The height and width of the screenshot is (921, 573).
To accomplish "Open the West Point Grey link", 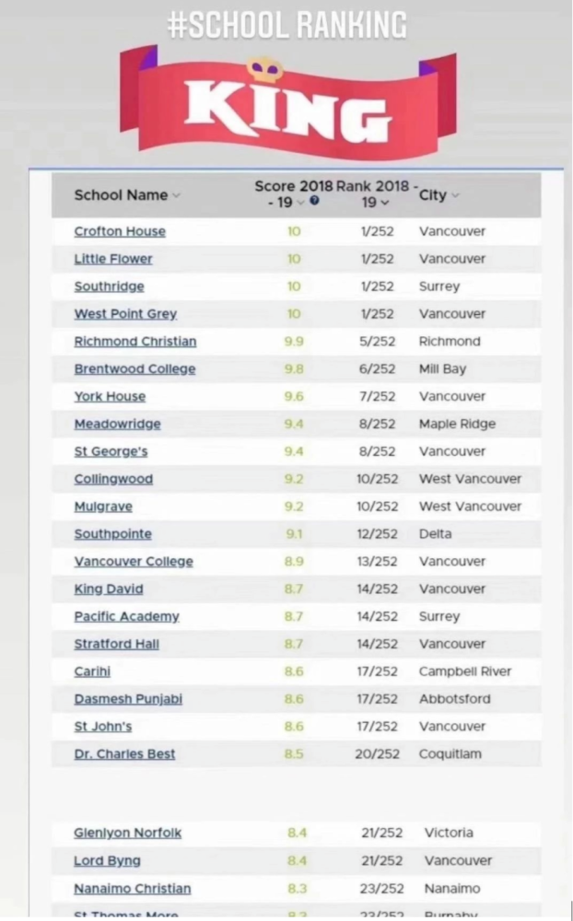I will point(125,314).
